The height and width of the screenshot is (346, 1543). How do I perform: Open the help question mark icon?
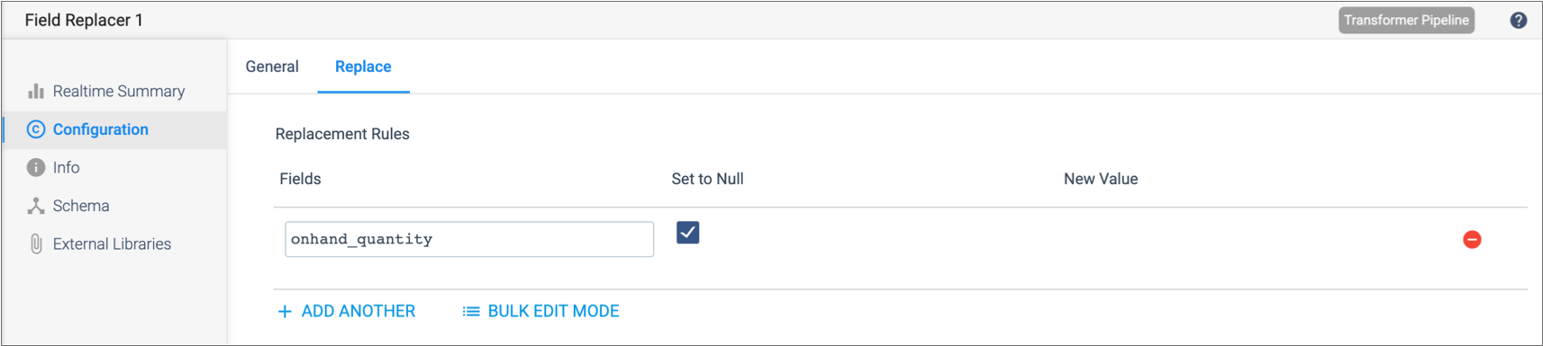pos(1518,21)
